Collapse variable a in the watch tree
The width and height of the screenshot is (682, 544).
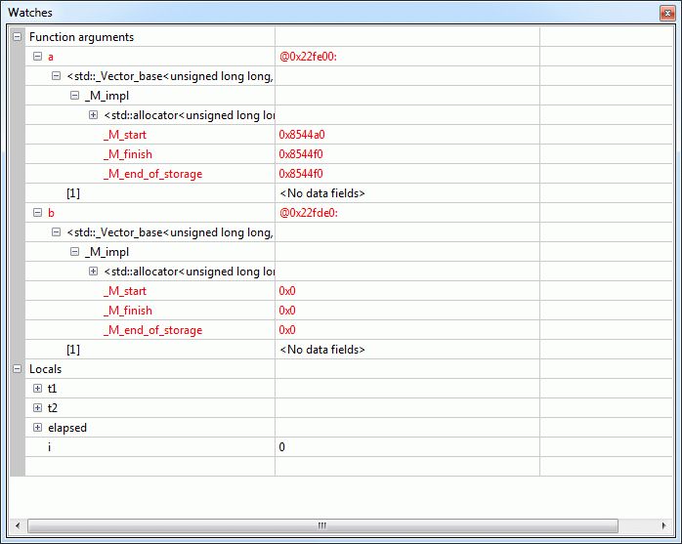37,57
